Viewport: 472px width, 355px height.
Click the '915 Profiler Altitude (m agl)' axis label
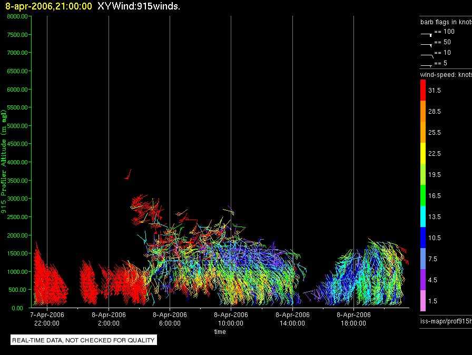pos(4,162)
